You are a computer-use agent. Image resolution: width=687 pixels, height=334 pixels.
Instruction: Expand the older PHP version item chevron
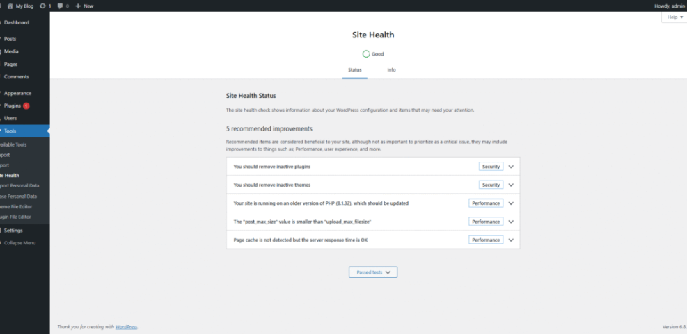511,203
